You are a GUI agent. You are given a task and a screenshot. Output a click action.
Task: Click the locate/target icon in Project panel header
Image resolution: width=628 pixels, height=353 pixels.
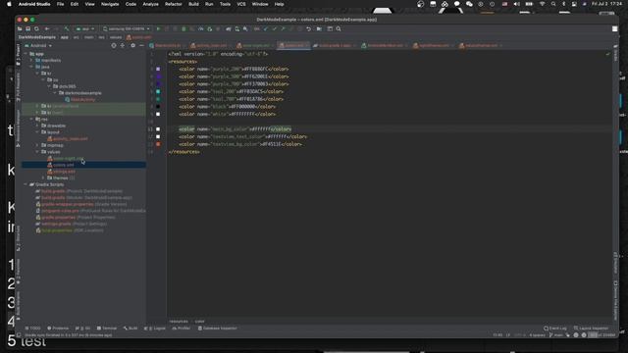tap(114, 46)
